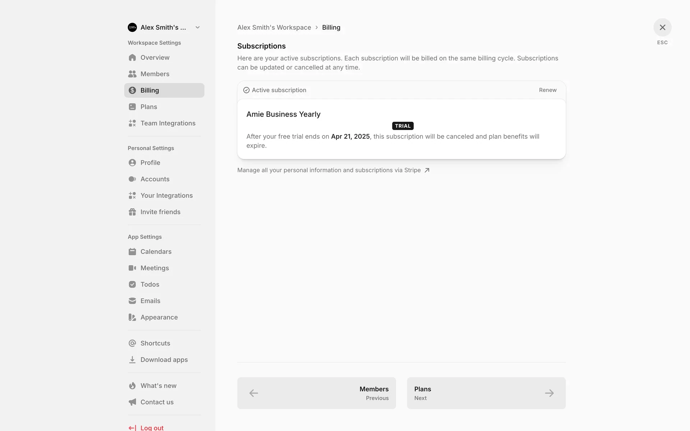Click the Appearance palette icon

click(x=132, y=317)
